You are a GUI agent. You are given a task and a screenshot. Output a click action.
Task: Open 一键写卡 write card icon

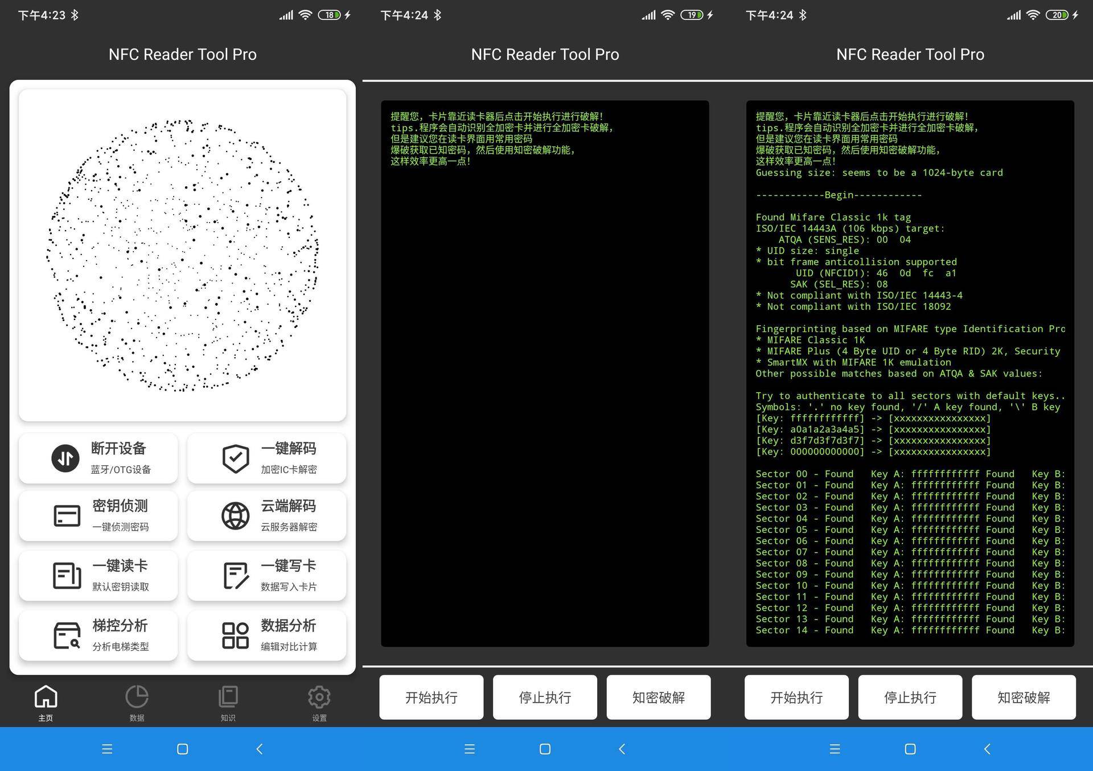pyautogui.click(x=235, y=576)
